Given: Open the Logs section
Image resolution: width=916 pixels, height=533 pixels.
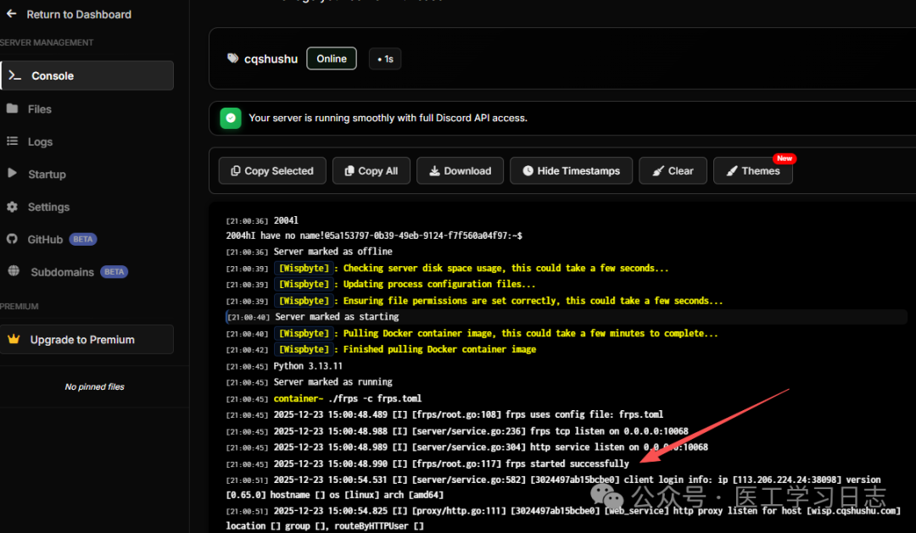Looking at the screenshot, I should pos(40,142).
